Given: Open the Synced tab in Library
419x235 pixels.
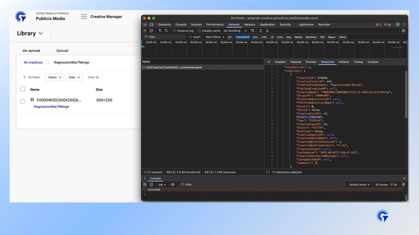Looking at the screenshot, I should [62, 51].
